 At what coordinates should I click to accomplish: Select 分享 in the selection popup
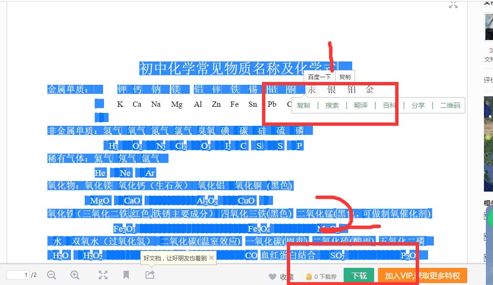click(418, 105)
